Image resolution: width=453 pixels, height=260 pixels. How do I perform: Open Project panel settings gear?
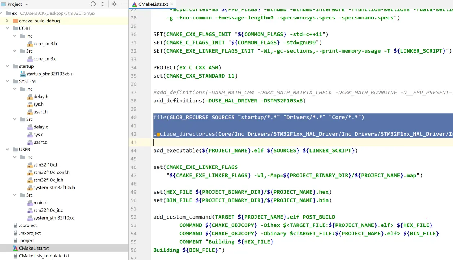click(x=114, y=4)
